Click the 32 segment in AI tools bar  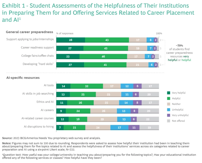tap(87, 86)
